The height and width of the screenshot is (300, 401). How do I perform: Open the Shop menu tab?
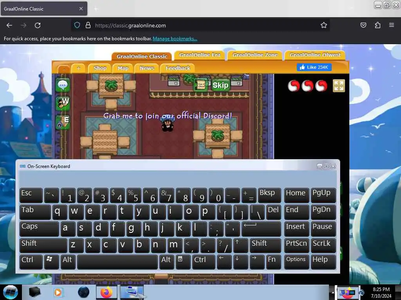pos(100,68)
